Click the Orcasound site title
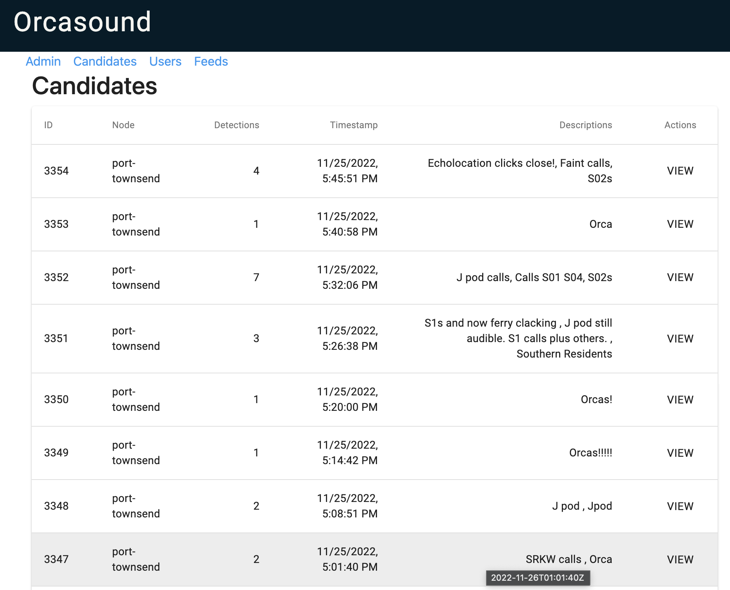Screen dimensions: 730x590 [82, 22]
